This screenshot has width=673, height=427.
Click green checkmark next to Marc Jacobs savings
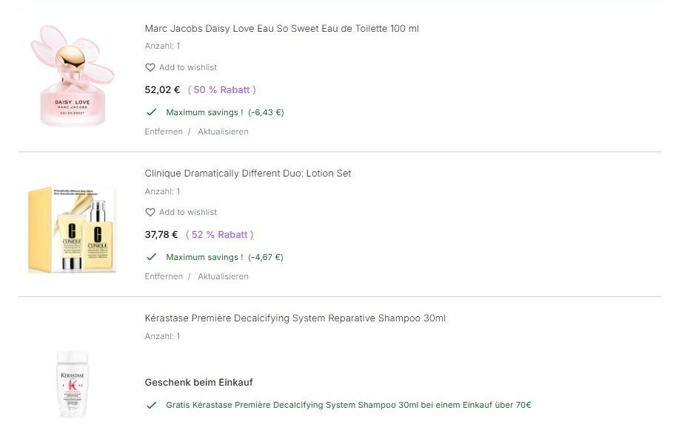tap(152, 112)
